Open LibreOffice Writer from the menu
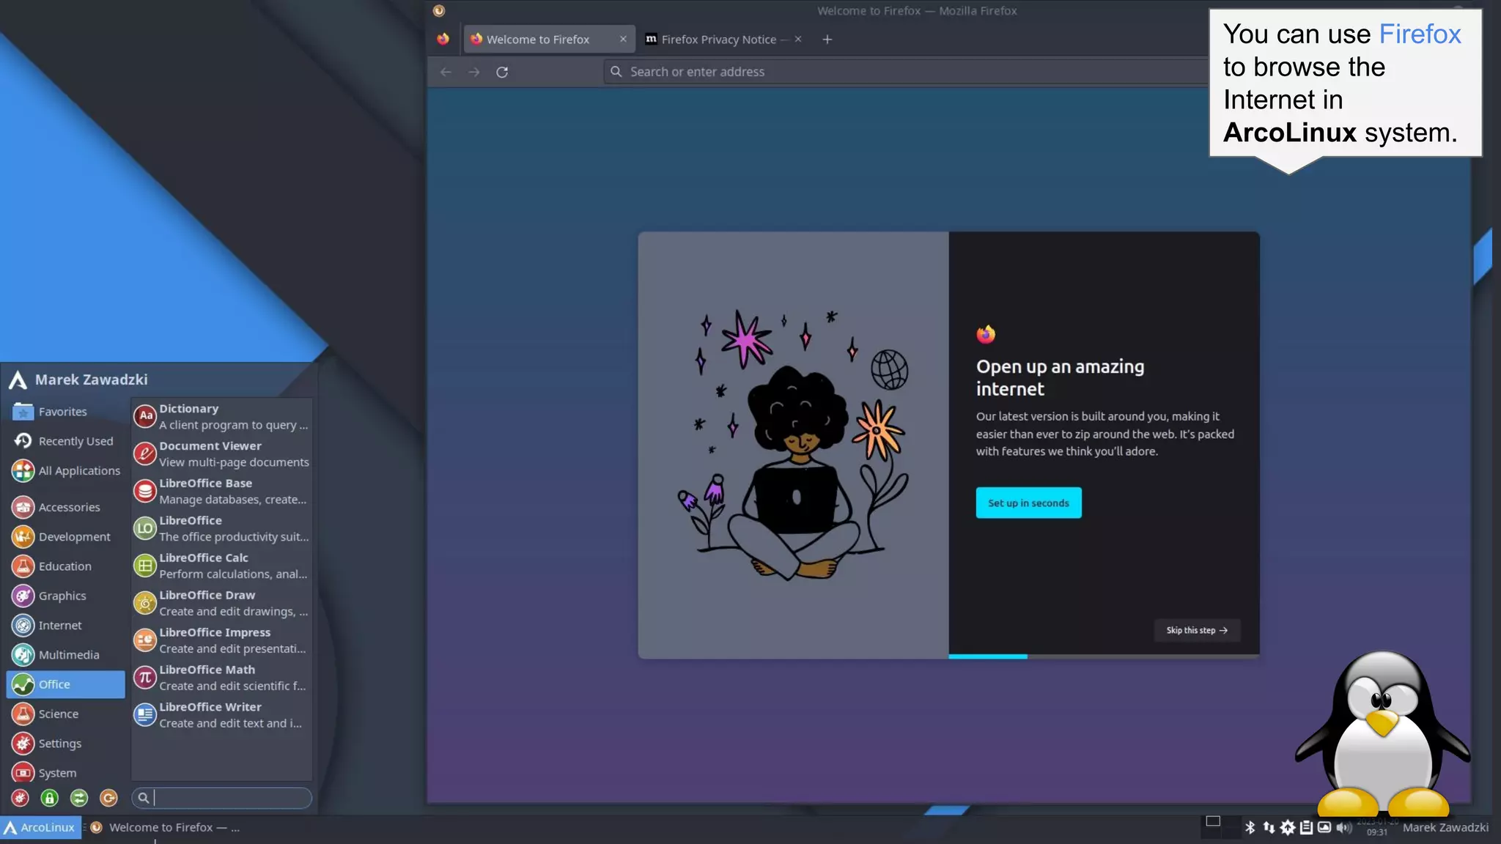 point(220,714)
